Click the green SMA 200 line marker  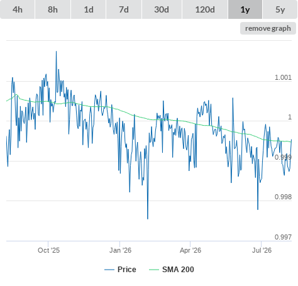point(154,270)
